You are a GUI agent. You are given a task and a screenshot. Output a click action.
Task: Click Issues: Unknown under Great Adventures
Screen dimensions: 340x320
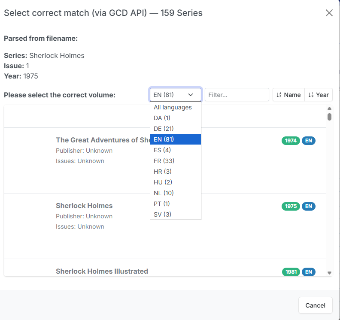[x=80, y=161]
